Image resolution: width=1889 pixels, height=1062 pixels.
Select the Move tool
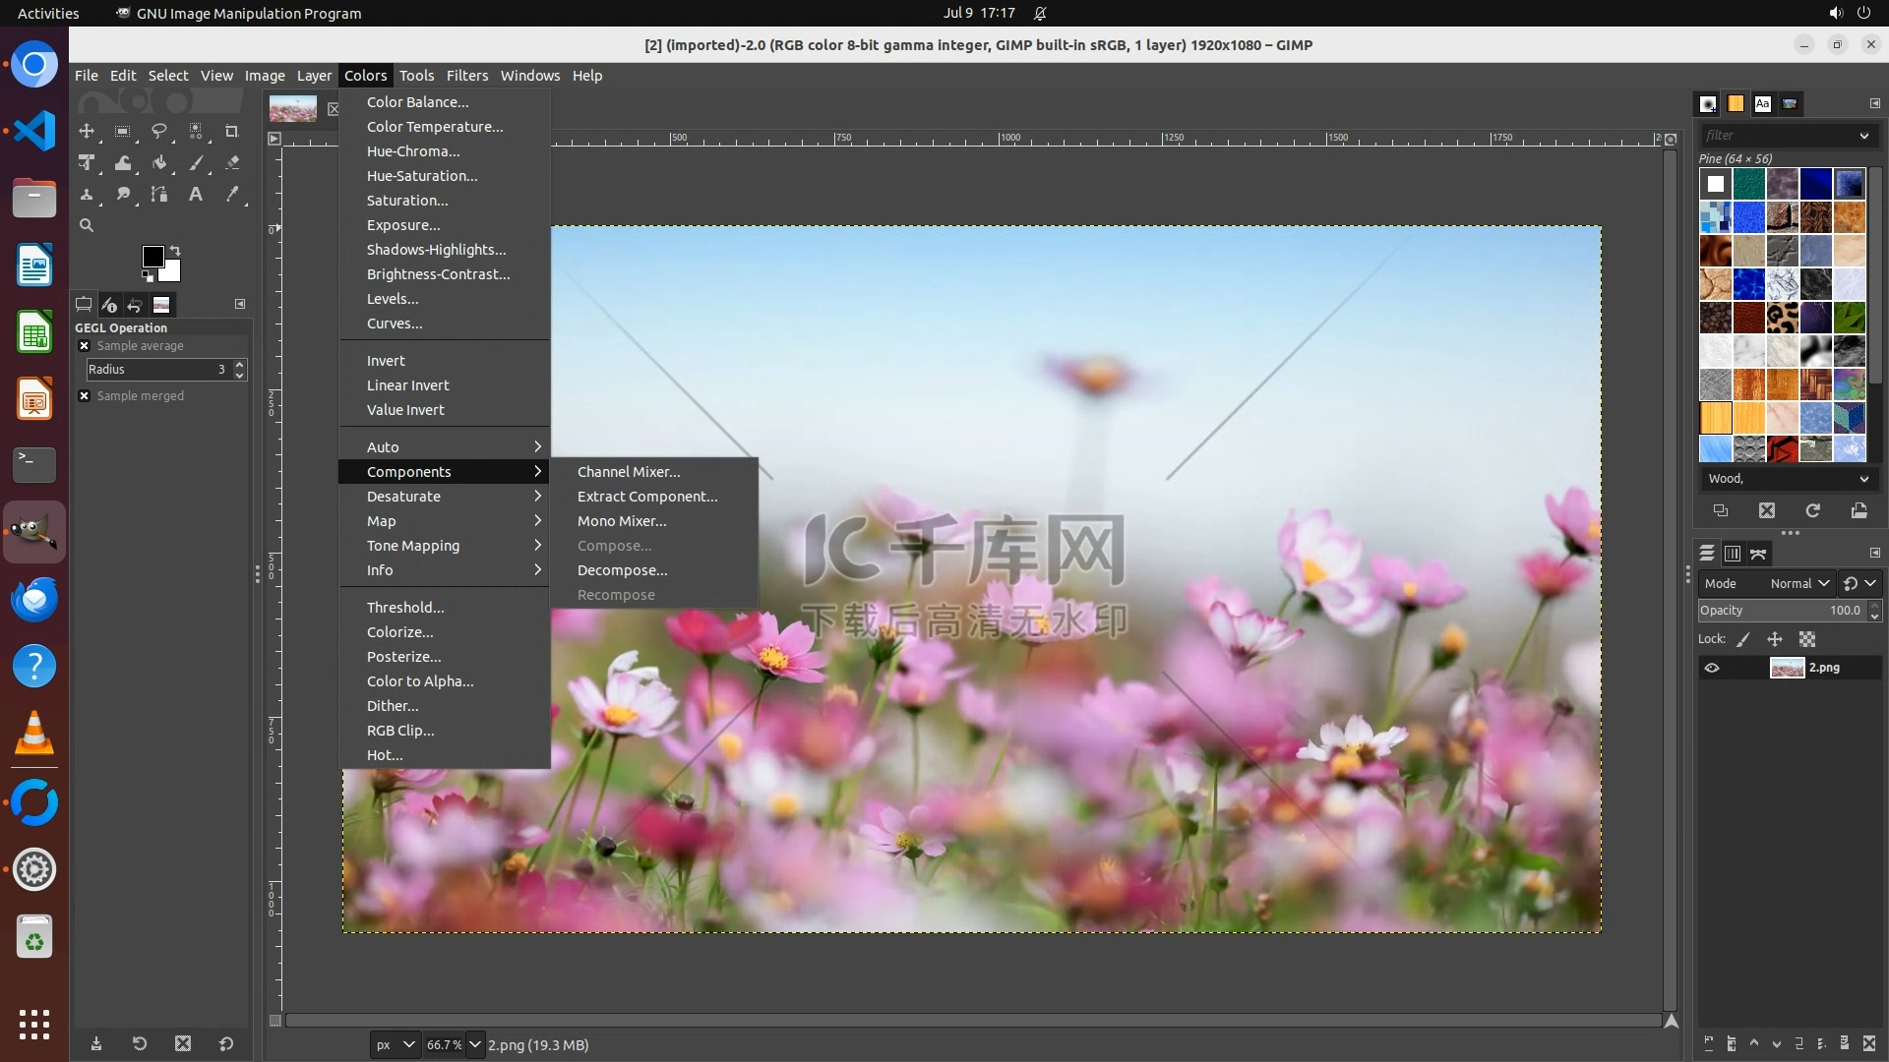(x=87, y=131)
